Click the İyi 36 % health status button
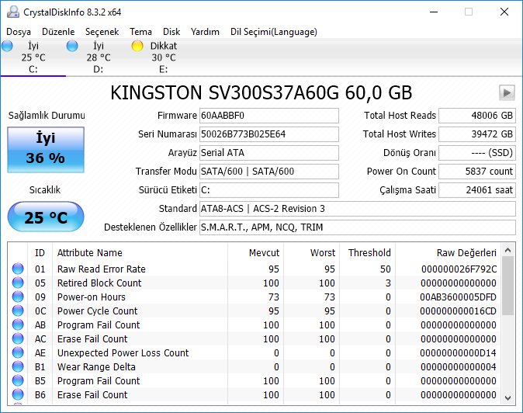 click(x=46, y=150)
